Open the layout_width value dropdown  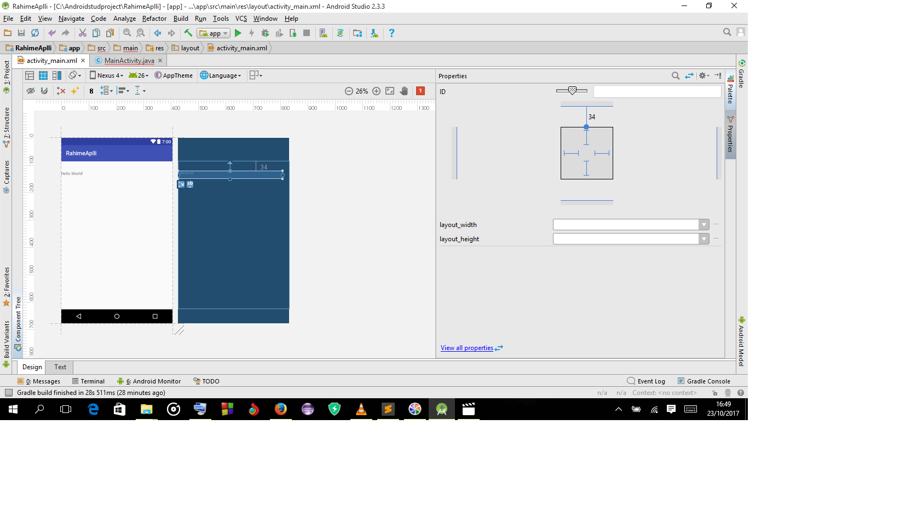pyautogui.click(x=704, y=224)
